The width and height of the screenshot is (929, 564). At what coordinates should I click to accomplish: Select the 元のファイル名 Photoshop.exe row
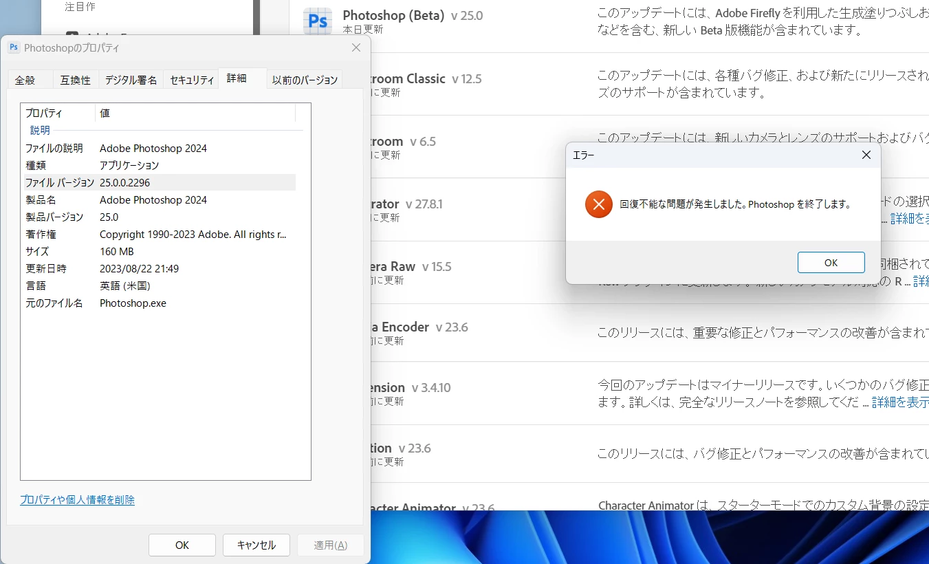[x=159, y=303]
